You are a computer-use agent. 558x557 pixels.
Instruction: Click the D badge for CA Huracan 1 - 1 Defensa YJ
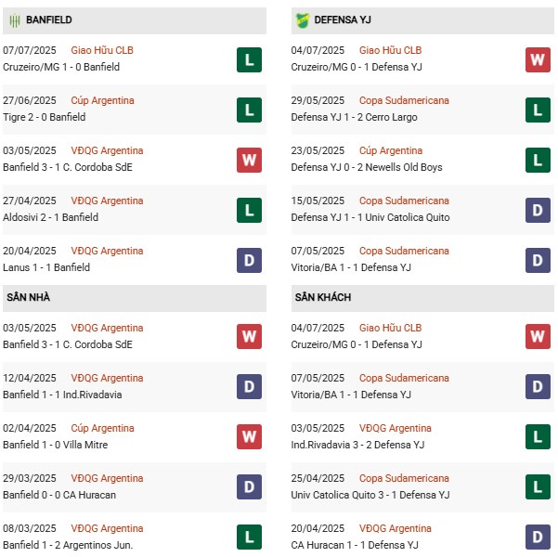pos(537,538)
